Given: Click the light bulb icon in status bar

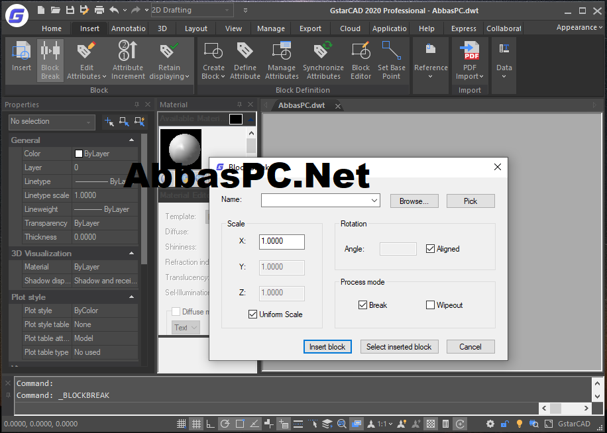Looking at the screenshot, I should pyautogui.click(x=520, y=424).
